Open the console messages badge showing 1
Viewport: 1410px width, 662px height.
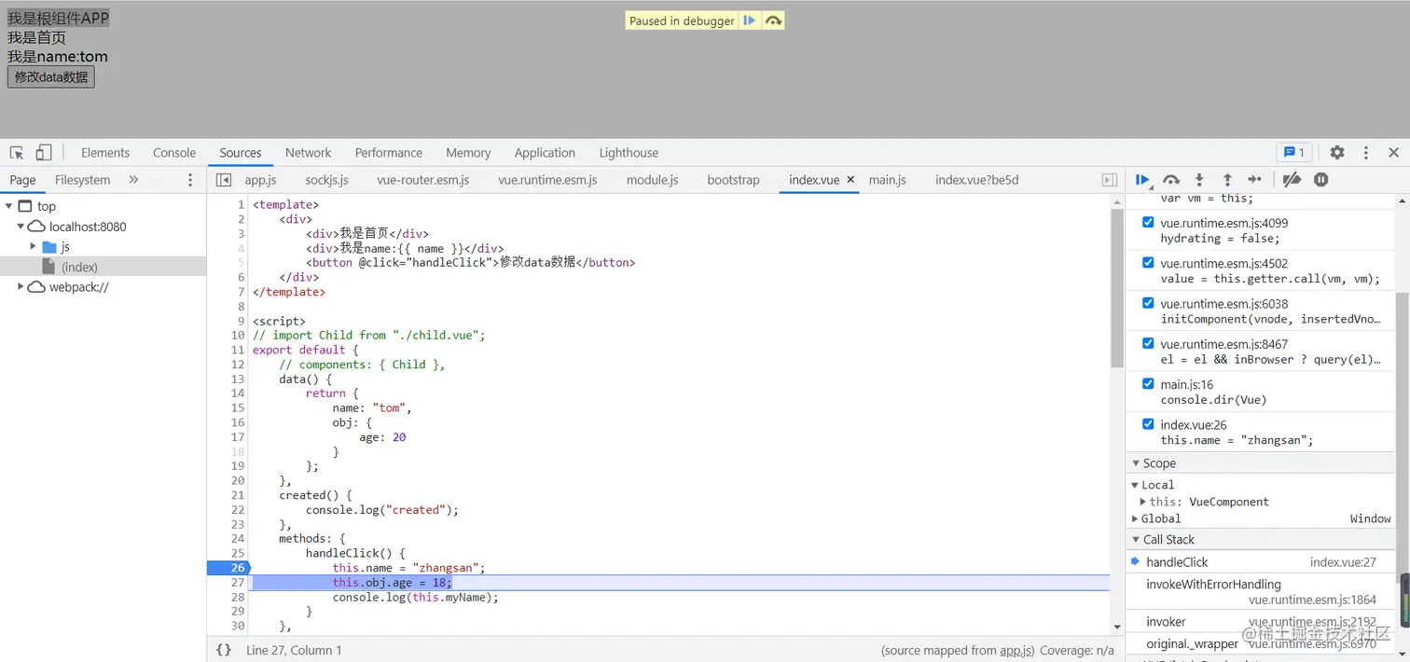click(x=1294, y=152)
